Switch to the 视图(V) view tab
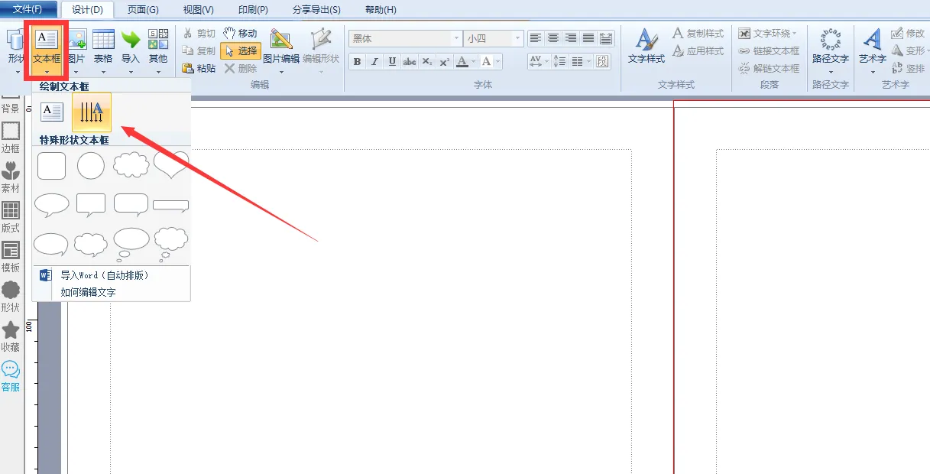The image size is (930, 474). [x=198, y=9]
